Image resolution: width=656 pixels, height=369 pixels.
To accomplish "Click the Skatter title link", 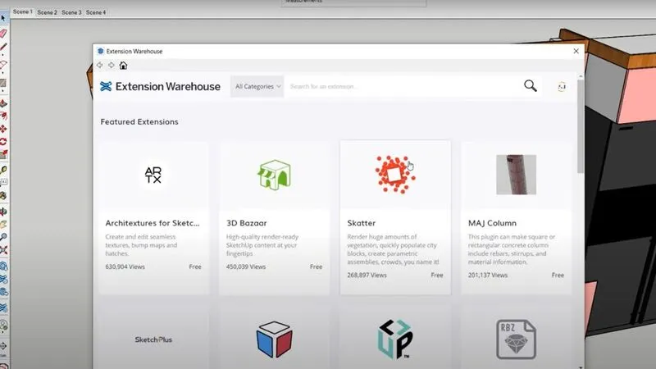I will 362,223.
